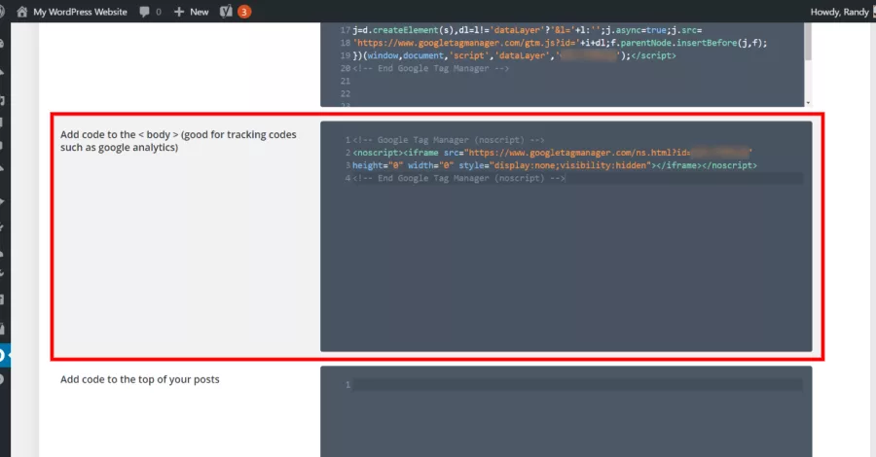876x457 pixels.
Task: Click the empty area of the body code editor
Action: (x=566, y=267)
